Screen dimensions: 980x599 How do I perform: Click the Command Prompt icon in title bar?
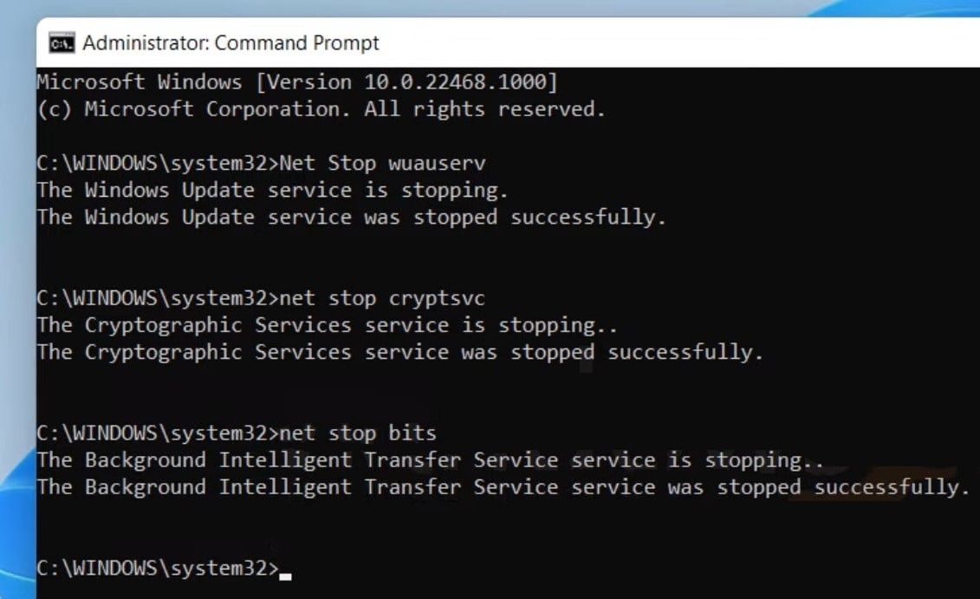coord(60,42)
